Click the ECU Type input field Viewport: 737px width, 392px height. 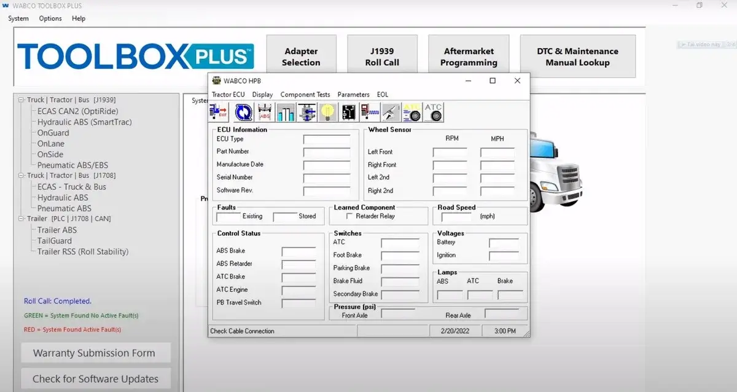click(x=327, y=139)
